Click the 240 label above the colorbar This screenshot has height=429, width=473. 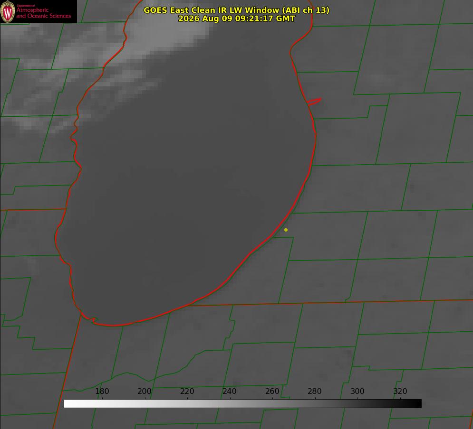tap(230, 391)
